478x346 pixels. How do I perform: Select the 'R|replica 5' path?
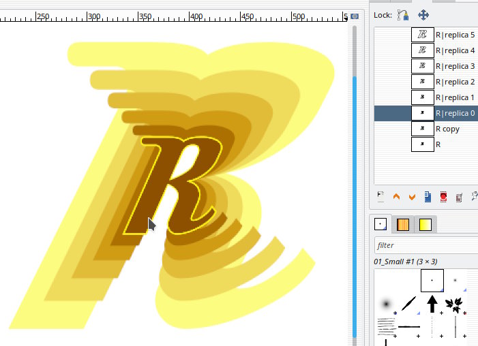455,35
